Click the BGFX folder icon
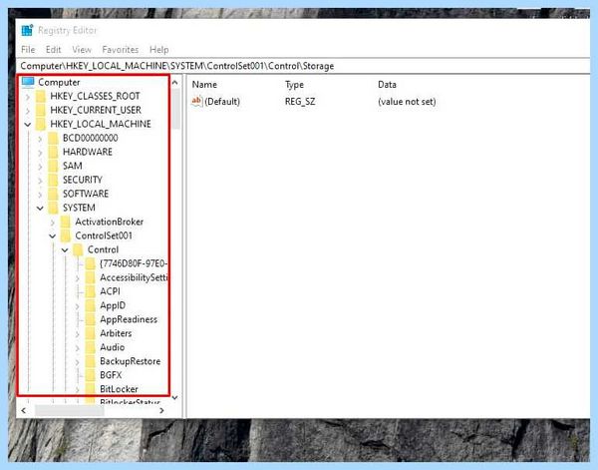 click(x=91, y=375)
